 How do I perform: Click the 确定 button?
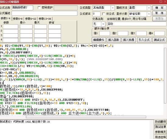click(x=159, y=8)
